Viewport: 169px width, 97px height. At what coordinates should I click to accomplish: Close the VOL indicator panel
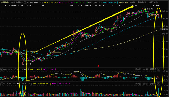pos(158,84)
